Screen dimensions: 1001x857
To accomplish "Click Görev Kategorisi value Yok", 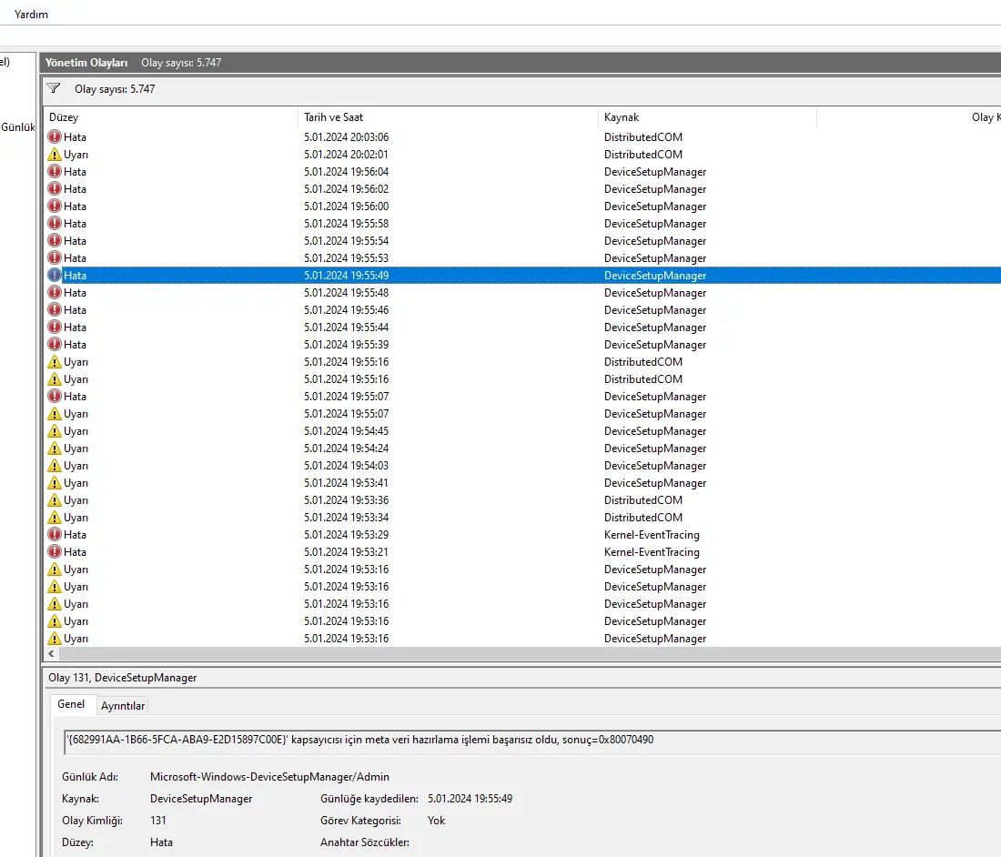I will click(x=436, y=820).
